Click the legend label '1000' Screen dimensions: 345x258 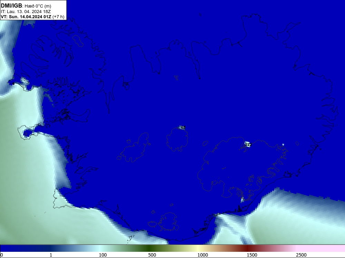[x=203, y=255]
